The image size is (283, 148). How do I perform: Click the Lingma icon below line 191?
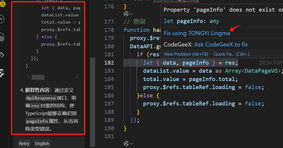(126, 144)
